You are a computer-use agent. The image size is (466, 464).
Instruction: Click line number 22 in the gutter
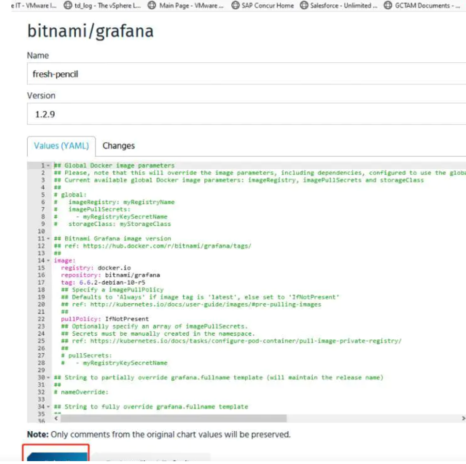pos(41,319)
